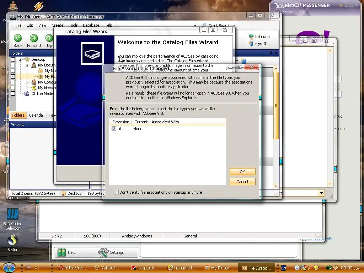Screen dimensions: 364x273
Task: Tick the checkbox beside My Documents folder
Action: (13, 65)
